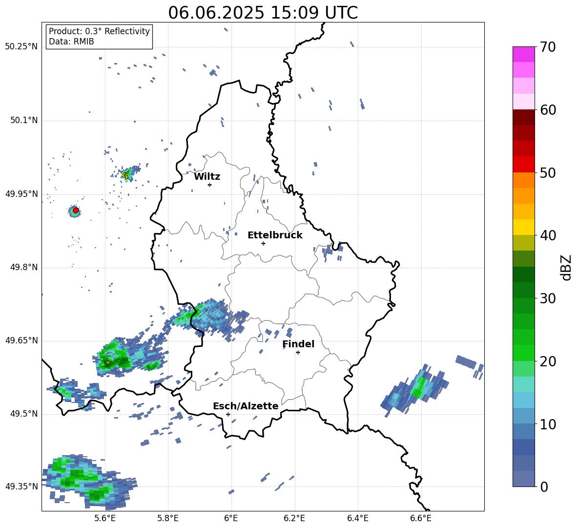Click the 6°E longitude label

point(231,518)
